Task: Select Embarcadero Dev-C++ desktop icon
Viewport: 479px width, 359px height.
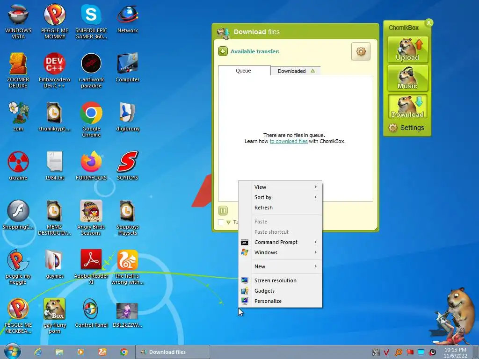Action: (55, 71)
